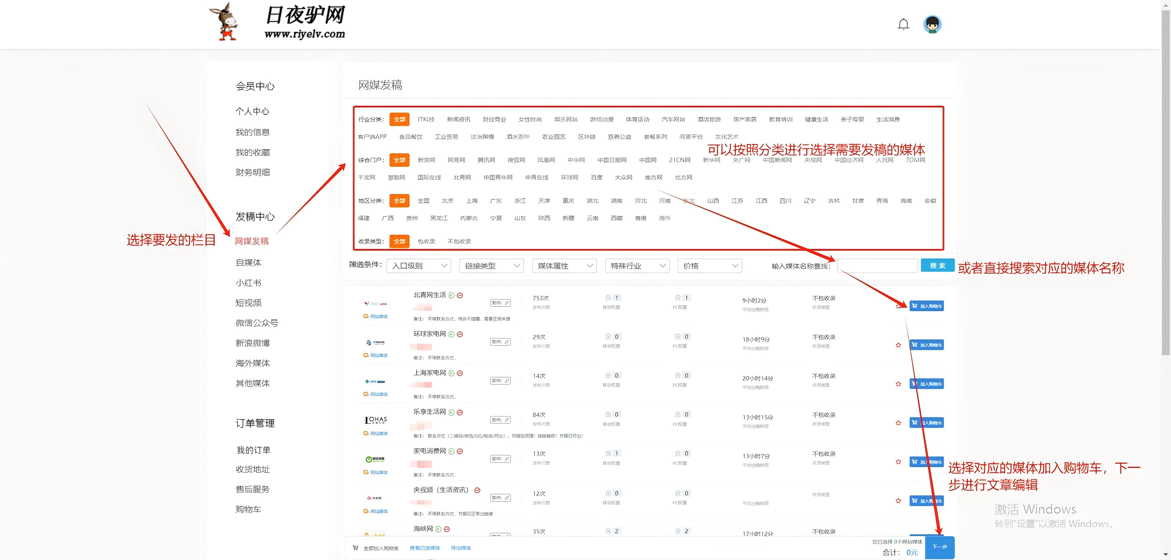Open 我的订单 in the sidebar

click(253, 451)
